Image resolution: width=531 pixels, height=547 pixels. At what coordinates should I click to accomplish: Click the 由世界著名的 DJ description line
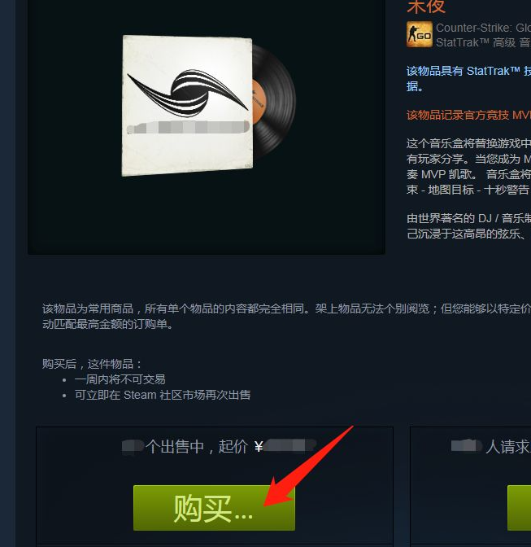pos(468,218)
